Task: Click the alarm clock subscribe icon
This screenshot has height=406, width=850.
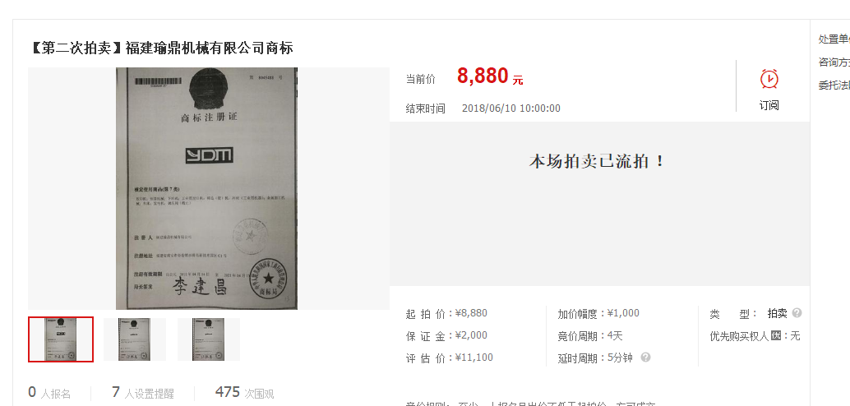Action: 769,79
